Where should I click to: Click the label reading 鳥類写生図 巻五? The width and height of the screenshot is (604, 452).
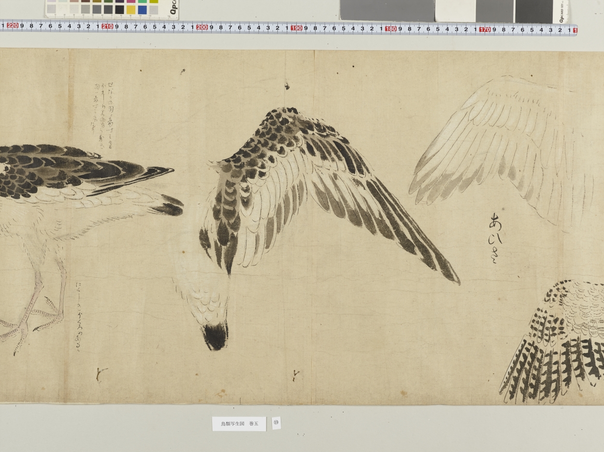pos(239,424)
